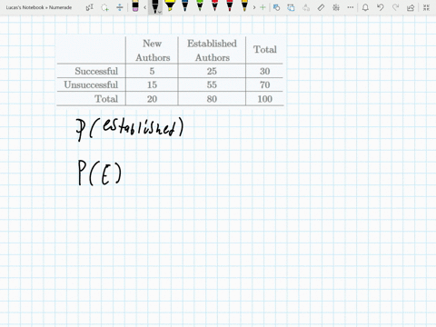
Task: Click the table cell showing 55
Action: (212, 84)
